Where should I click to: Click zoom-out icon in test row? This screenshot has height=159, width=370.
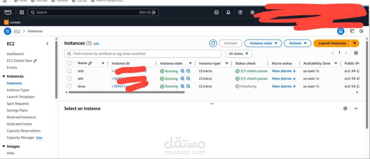coord(188,71)
